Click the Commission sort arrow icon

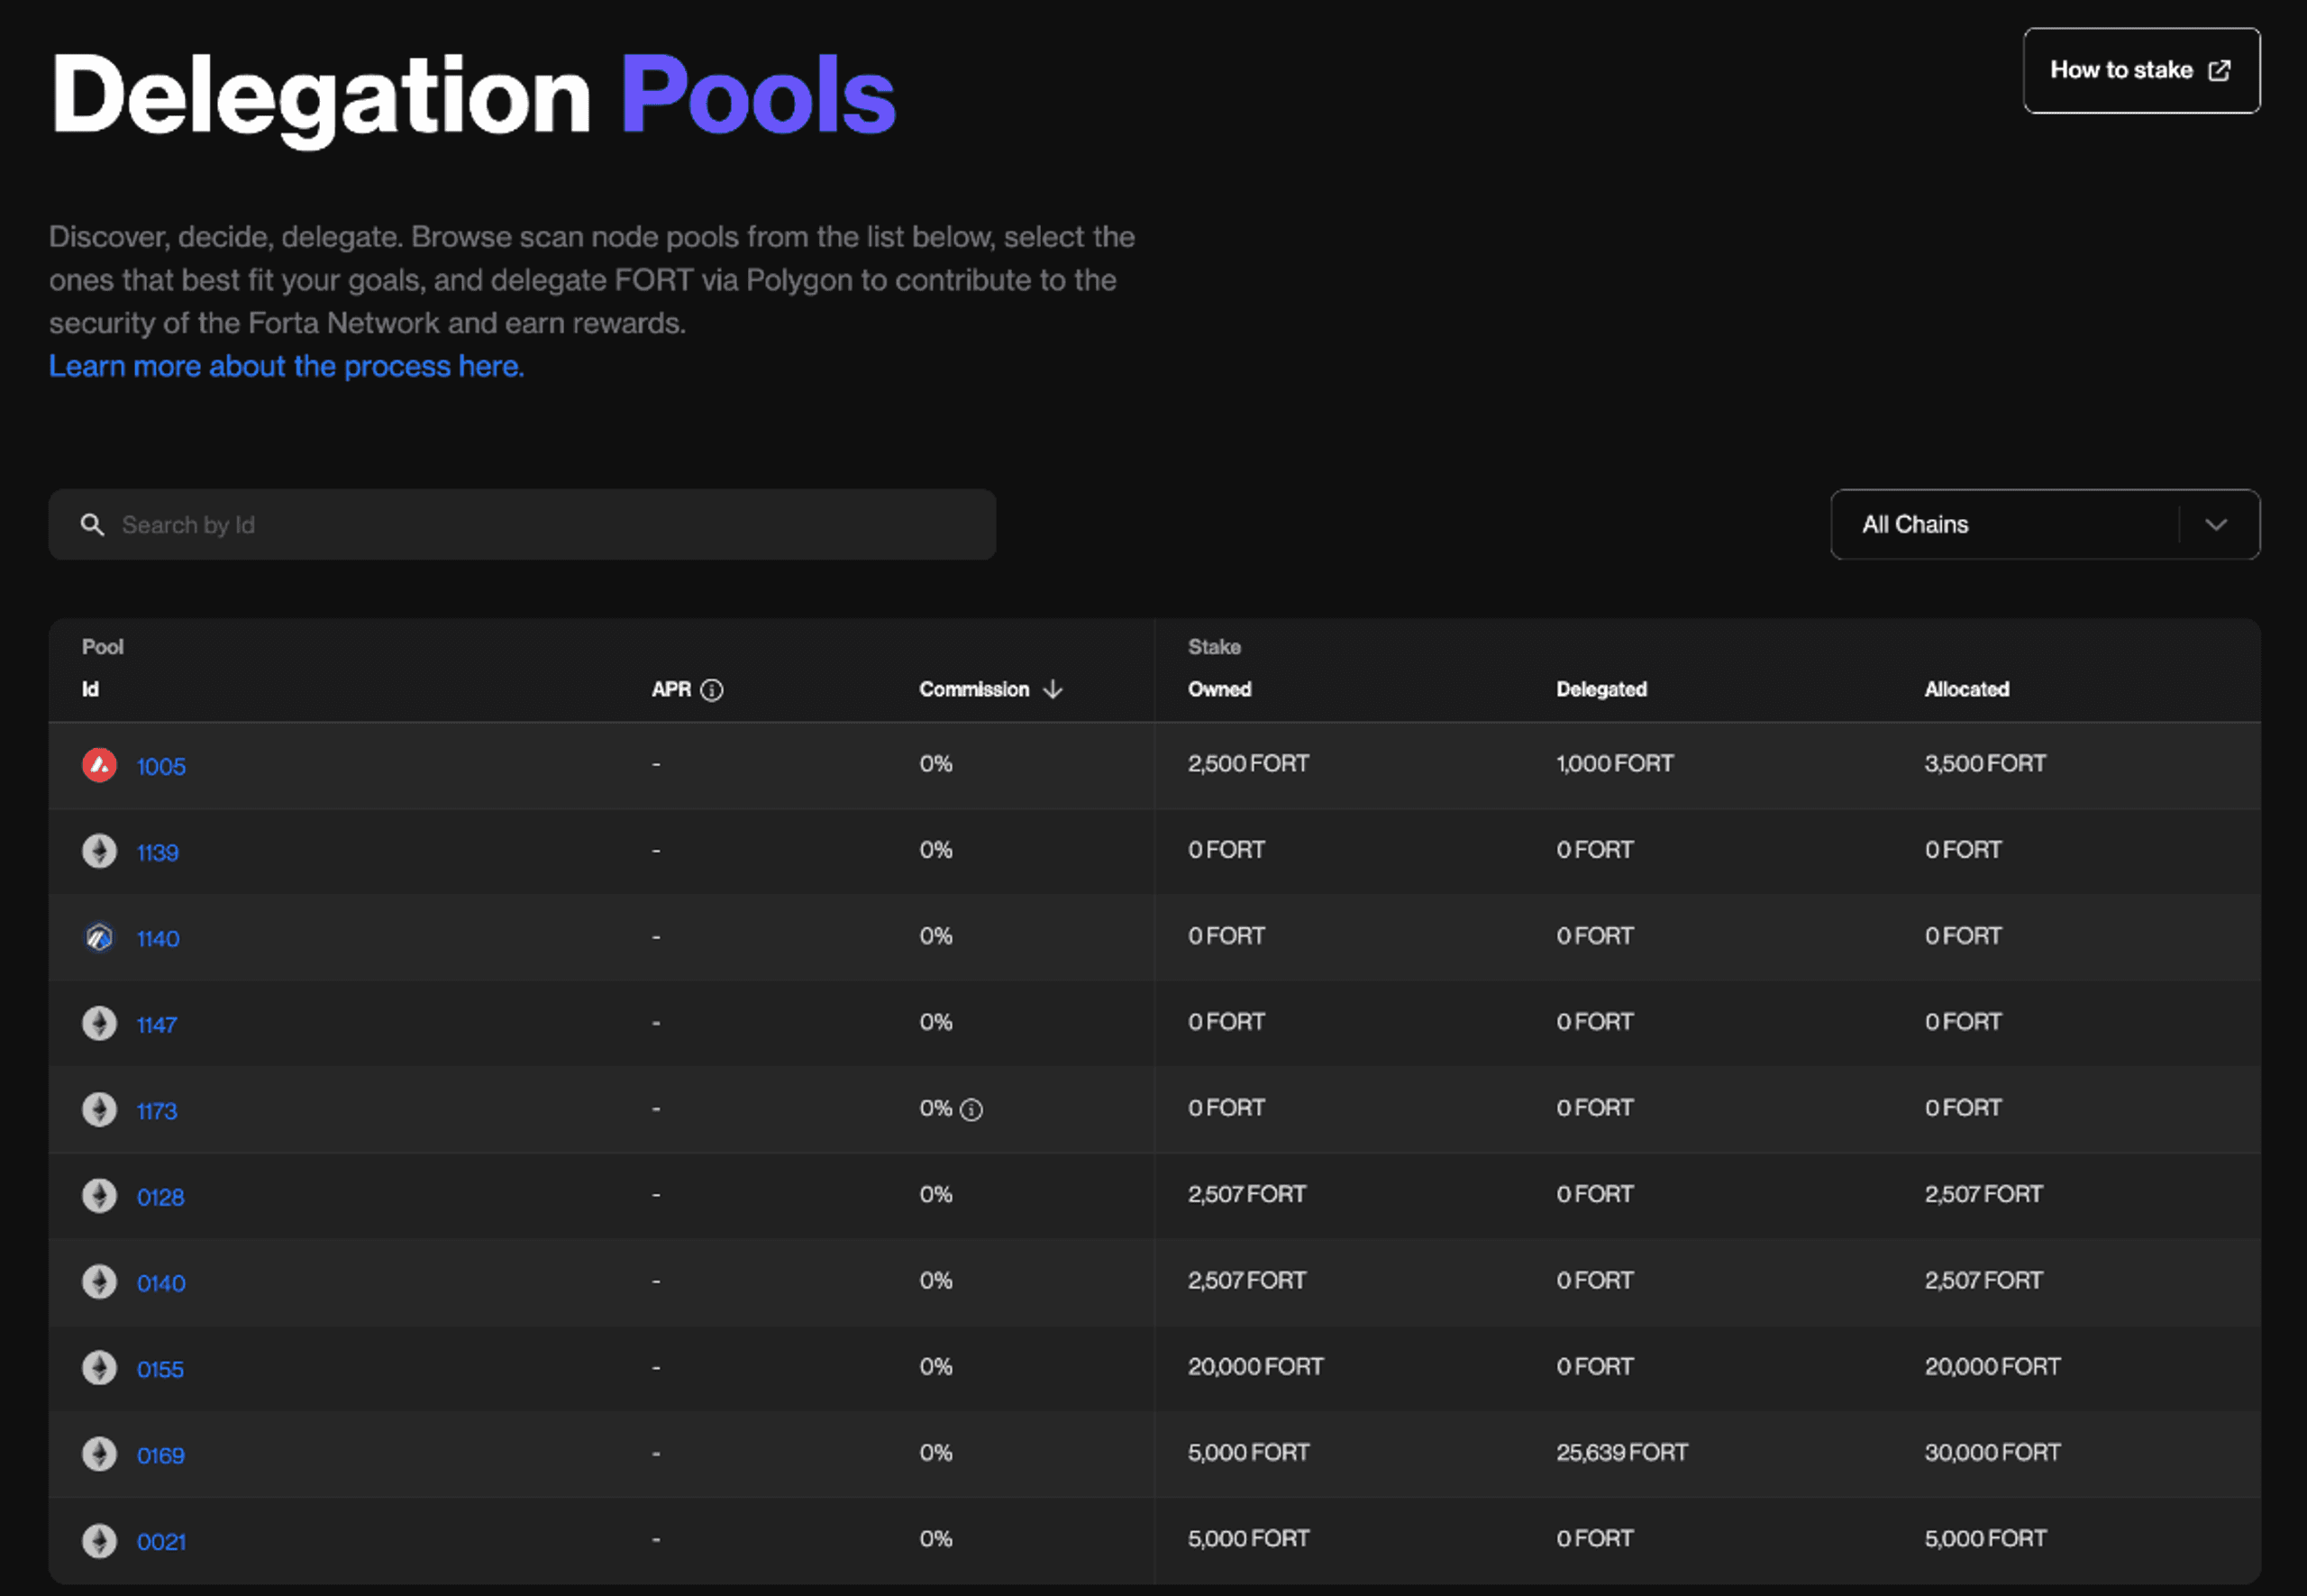coord(1052,689)
